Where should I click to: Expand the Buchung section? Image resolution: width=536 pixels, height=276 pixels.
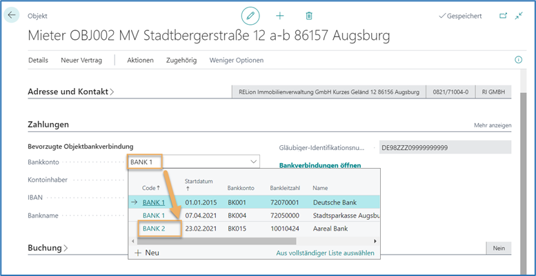point(48,247)
